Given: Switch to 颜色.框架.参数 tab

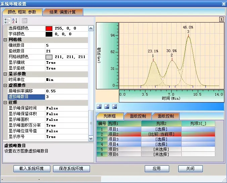Looking at the screenshot, I should click(22, 12).
